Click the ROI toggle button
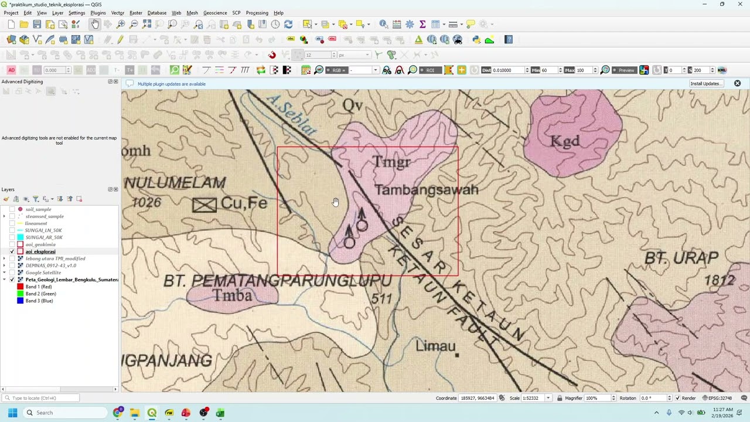 click(x=429, y=70)
